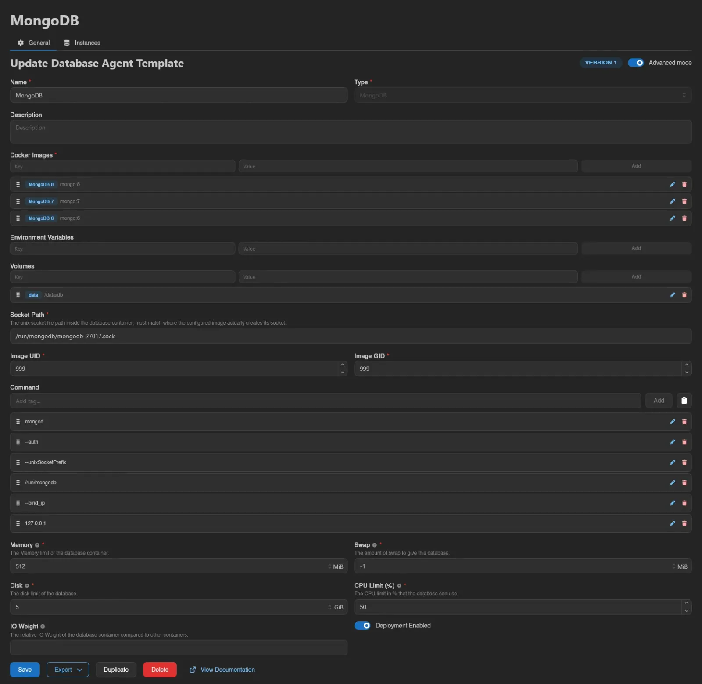Click the IO Weight input field
Image resolution: width=702 pixels, height=684 pixels.
coord(179,648)
